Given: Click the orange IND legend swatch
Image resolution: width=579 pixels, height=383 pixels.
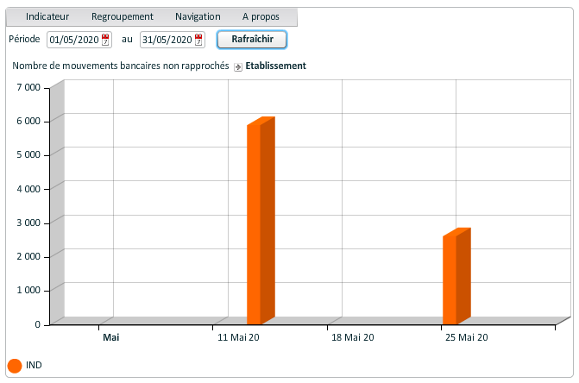Looking at the screenshot, I should 15,366.
